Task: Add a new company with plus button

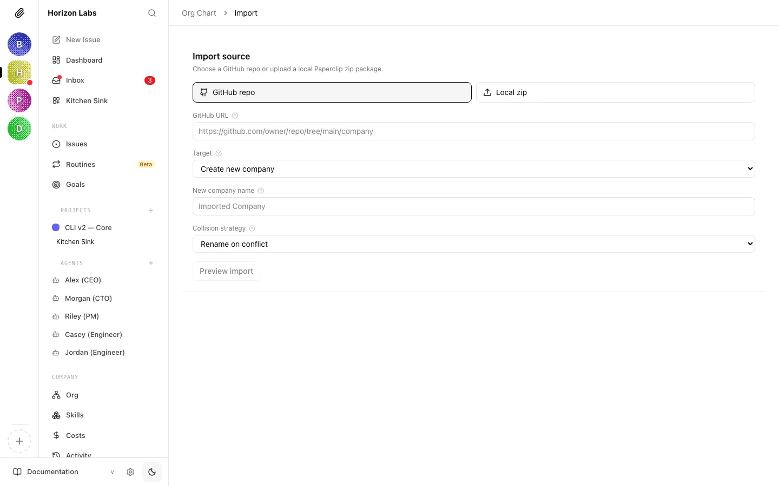Action: click(19, 441)
